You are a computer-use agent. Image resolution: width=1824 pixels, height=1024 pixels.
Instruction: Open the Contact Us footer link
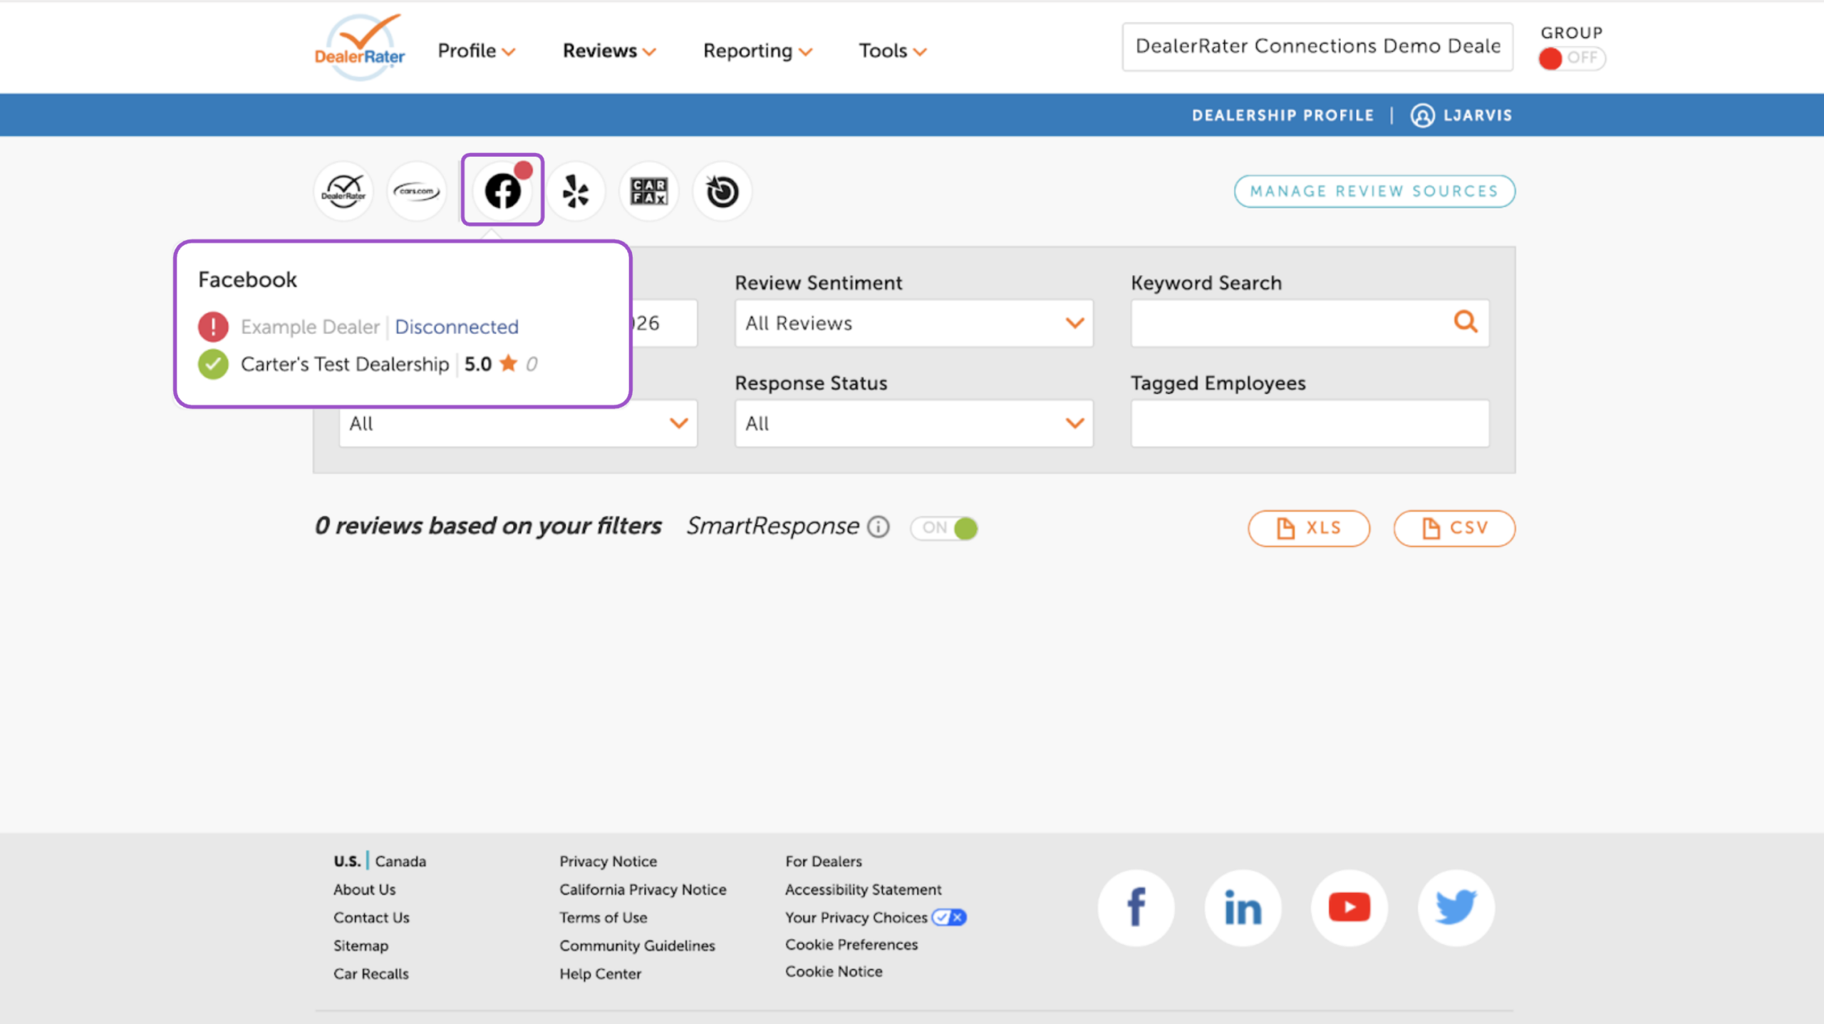pos(371,917)
